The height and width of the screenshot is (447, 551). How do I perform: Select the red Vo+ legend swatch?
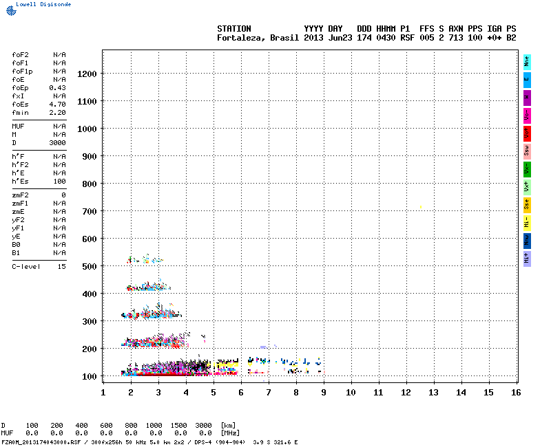(x=527, y=133)
